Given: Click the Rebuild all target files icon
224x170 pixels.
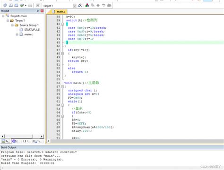Looking at the screenshot, I should 16,5.
